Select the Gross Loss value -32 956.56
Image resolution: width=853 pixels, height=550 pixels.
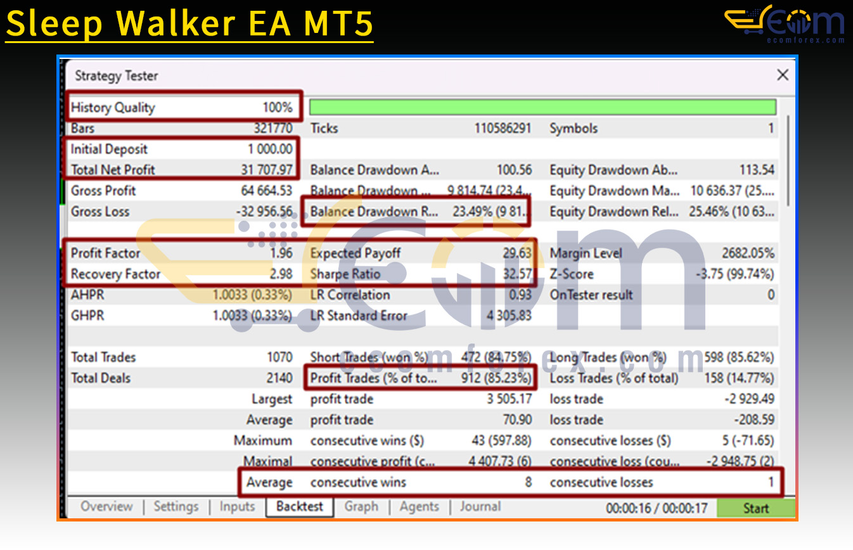pyautogui.click(x=265, y=212)
